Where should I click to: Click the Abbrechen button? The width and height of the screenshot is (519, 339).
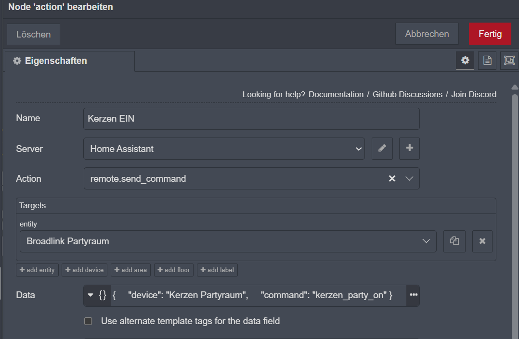coord(427,34)
